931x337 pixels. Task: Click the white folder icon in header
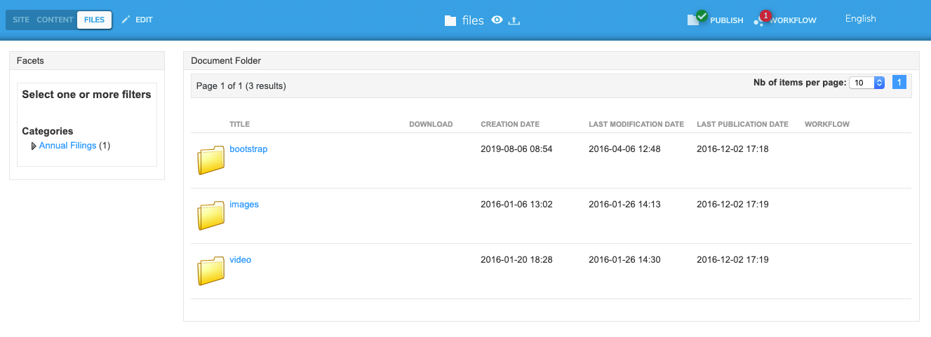450,21
